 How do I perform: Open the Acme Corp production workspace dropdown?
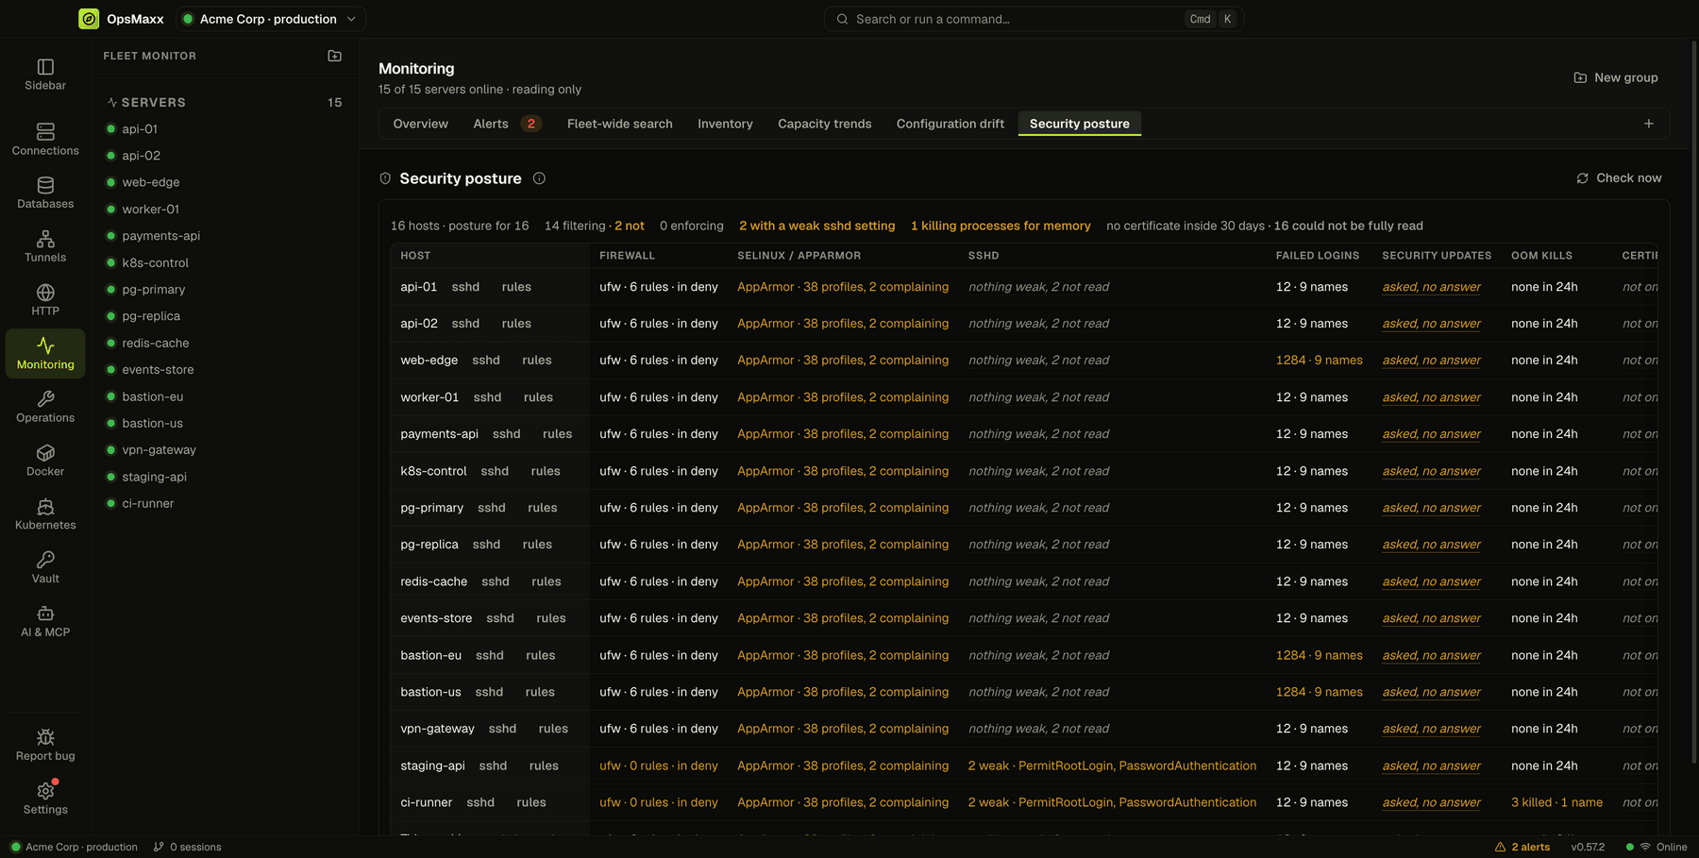click(x=271, y=19)
